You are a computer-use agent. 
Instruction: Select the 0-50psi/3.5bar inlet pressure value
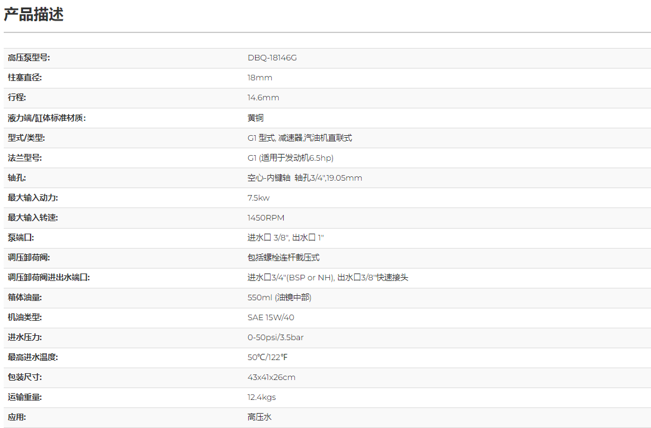click(x=275, y=338)
